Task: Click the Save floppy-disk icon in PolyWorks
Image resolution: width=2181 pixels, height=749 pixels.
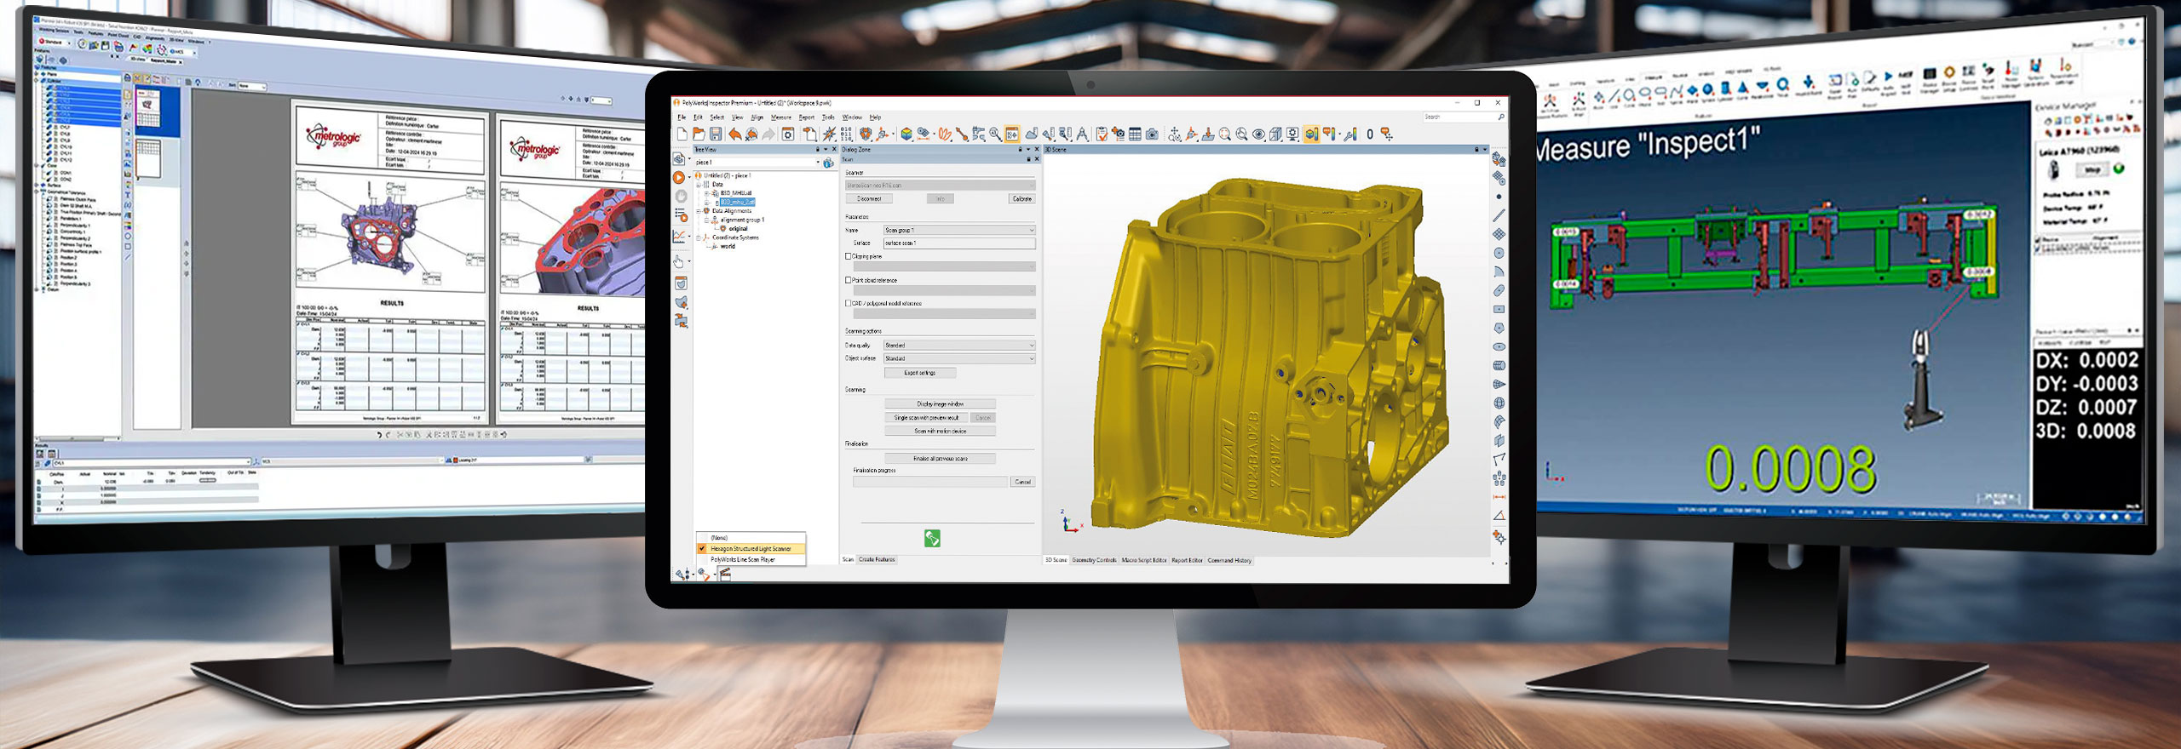Action: [x=716, y=134]
